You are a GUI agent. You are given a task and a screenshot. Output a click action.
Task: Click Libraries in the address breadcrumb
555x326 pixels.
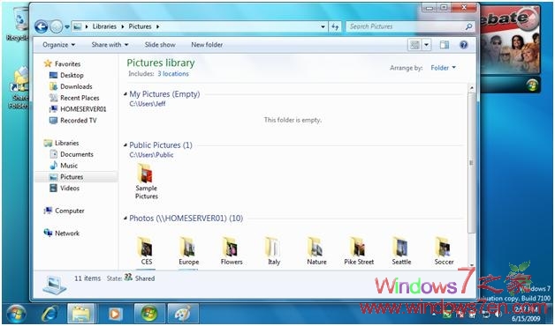104,26
